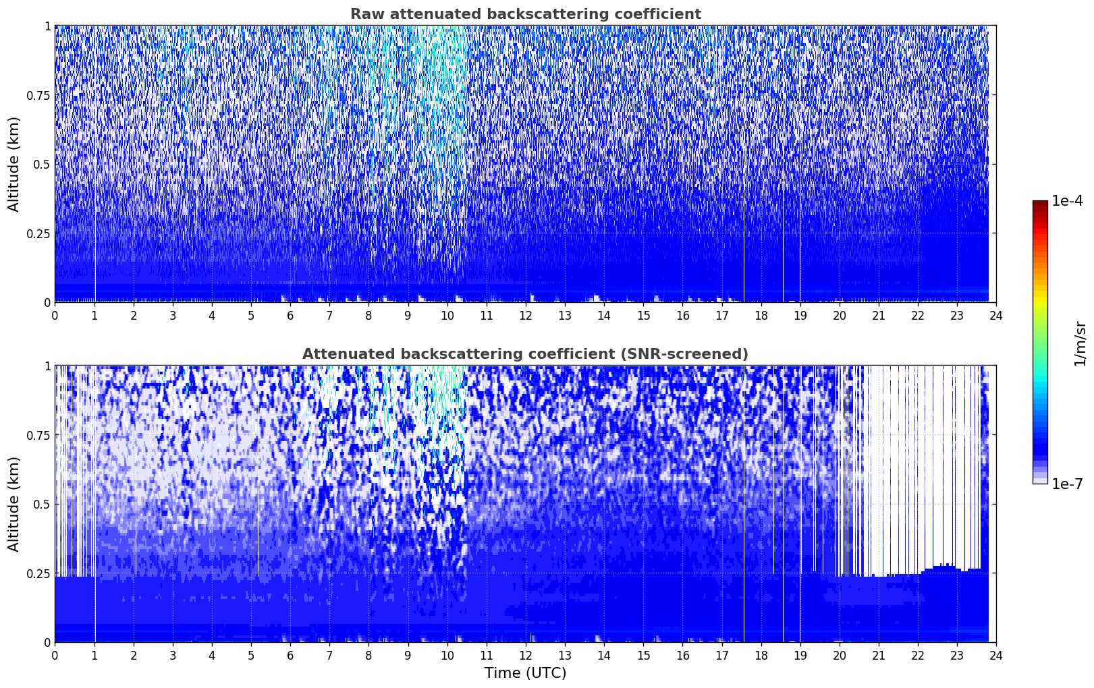The width and height of the screenshot is (1094, 688).
Task: Click the 'Time (UTC)' axis label
Action: click(525, 673)
